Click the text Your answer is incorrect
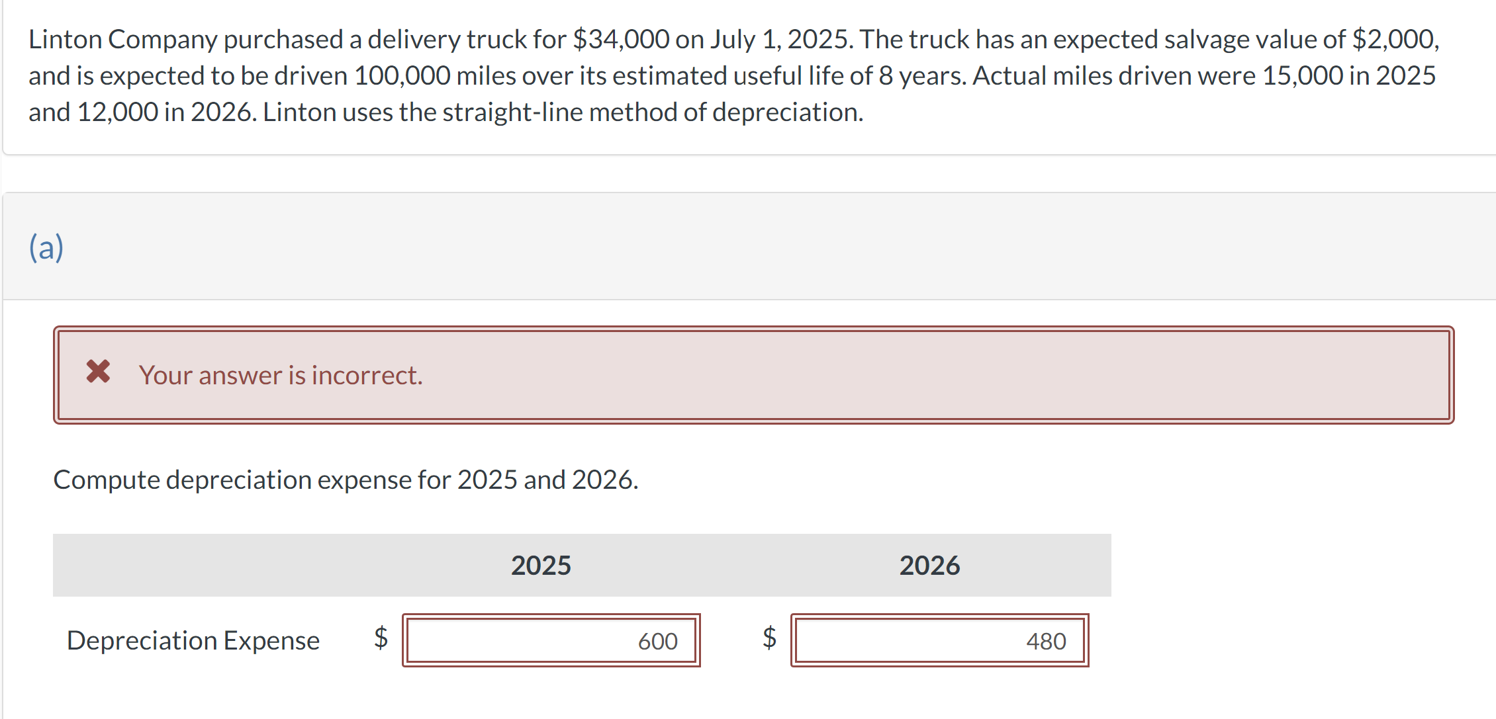 (280, 374)
